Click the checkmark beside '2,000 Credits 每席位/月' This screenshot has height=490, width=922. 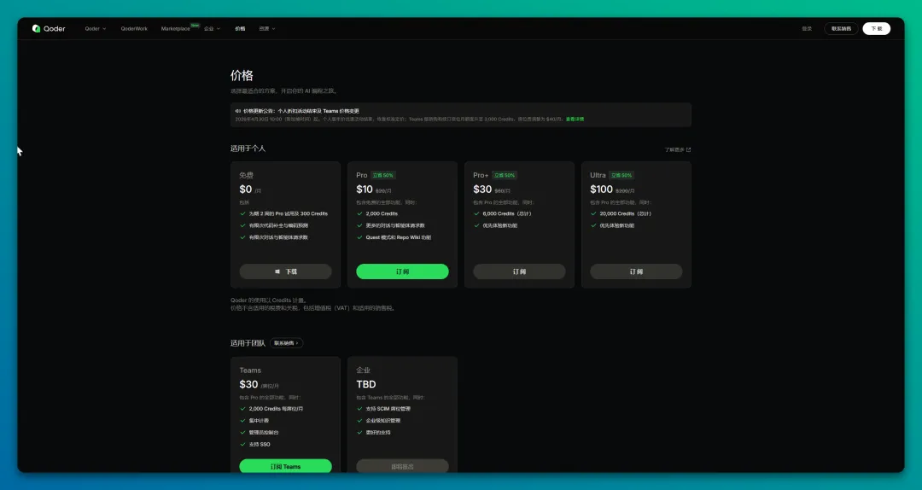click(x=242, y=409)
